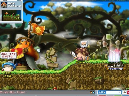
Task: Click the 正式骑士勋章 medal tag
Action: point(116,69)
